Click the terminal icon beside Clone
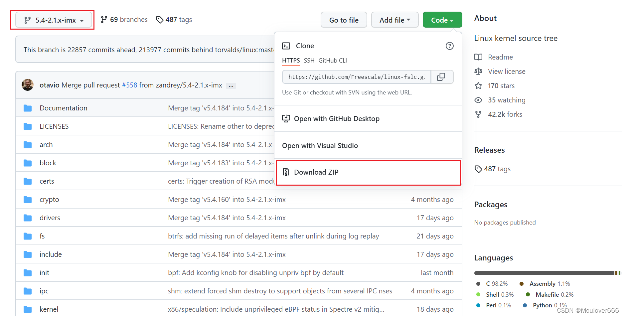The width and height of the screenshot is (624, 316). point(286,46)
